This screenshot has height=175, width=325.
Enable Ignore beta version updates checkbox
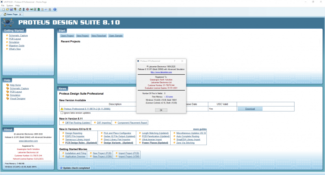(x=62, y=113)
